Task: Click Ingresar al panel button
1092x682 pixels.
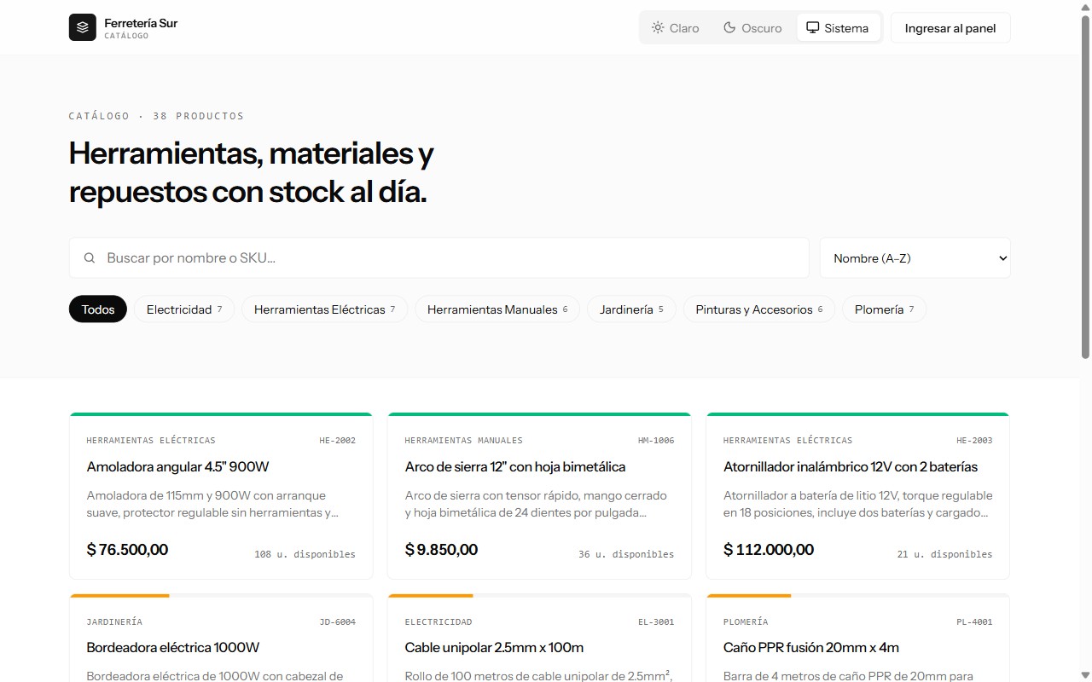Action: [x=950, y=27]
